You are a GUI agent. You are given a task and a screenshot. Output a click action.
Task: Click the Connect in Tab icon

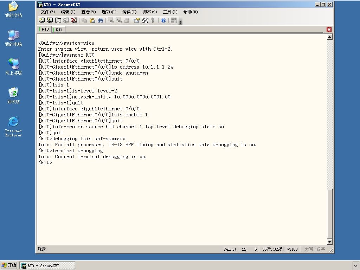click(58, 20)
